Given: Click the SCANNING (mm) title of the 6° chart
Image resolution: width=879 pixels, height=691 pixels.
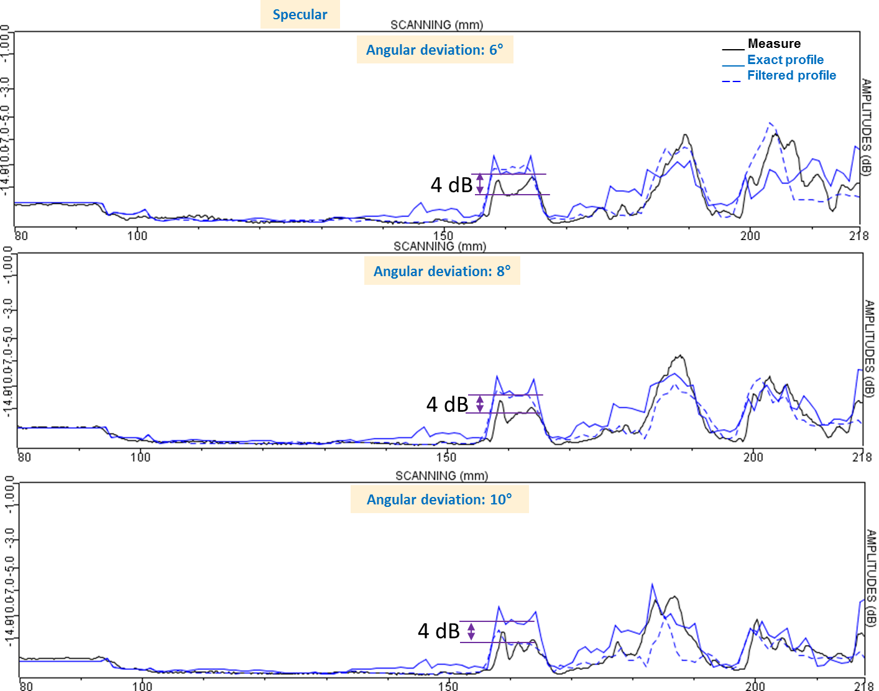Looking at the screenshot, I should click(436, 25).
